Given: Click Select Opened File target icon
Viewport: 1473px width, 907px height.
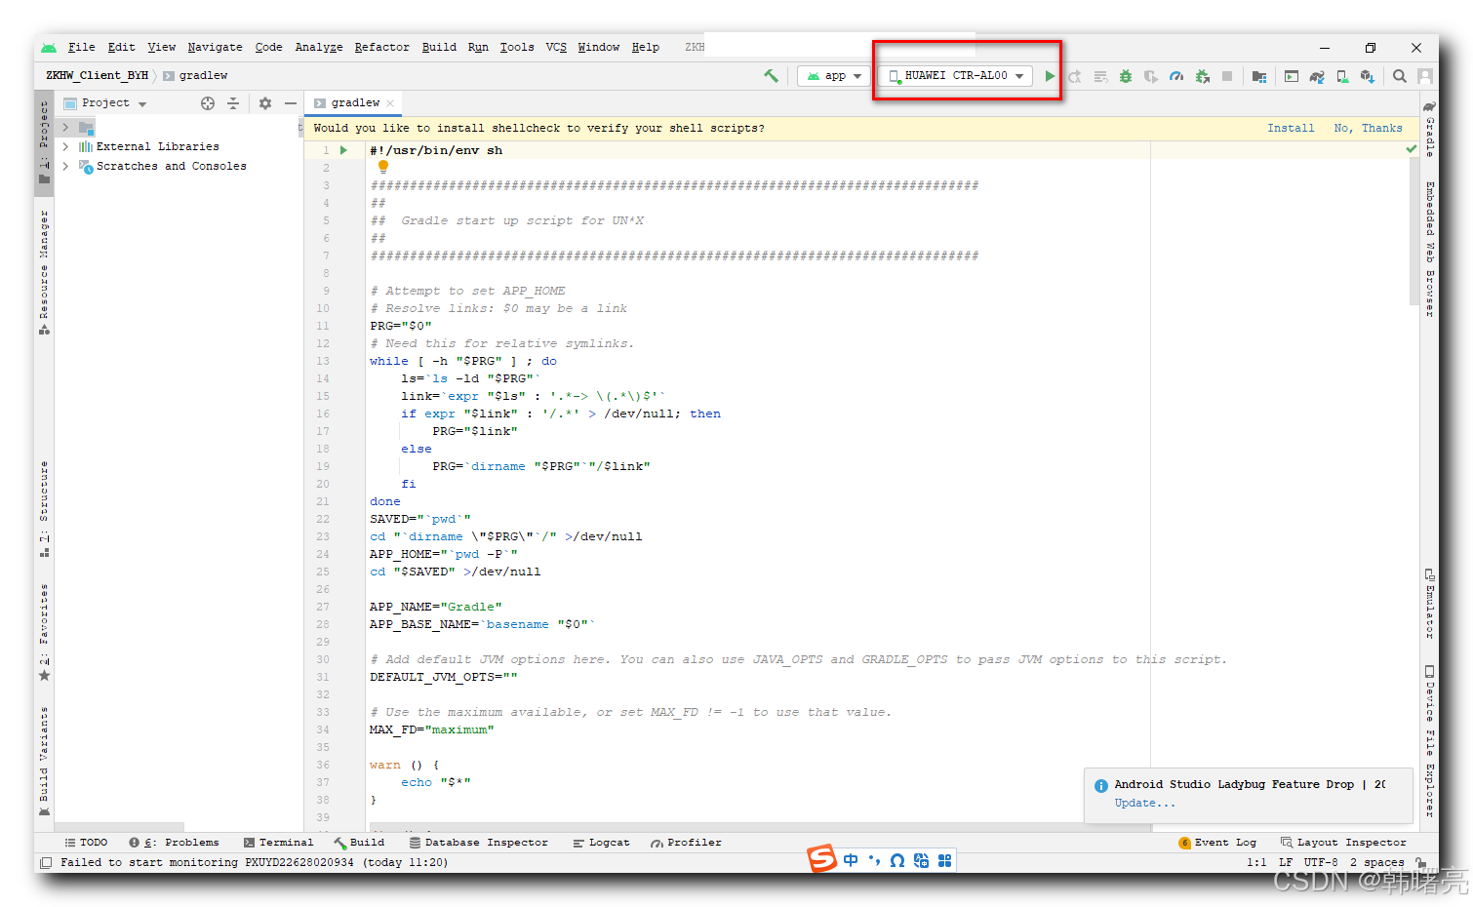Looking at the screenshot, I should pyautogui.click(x=207, y=103).
